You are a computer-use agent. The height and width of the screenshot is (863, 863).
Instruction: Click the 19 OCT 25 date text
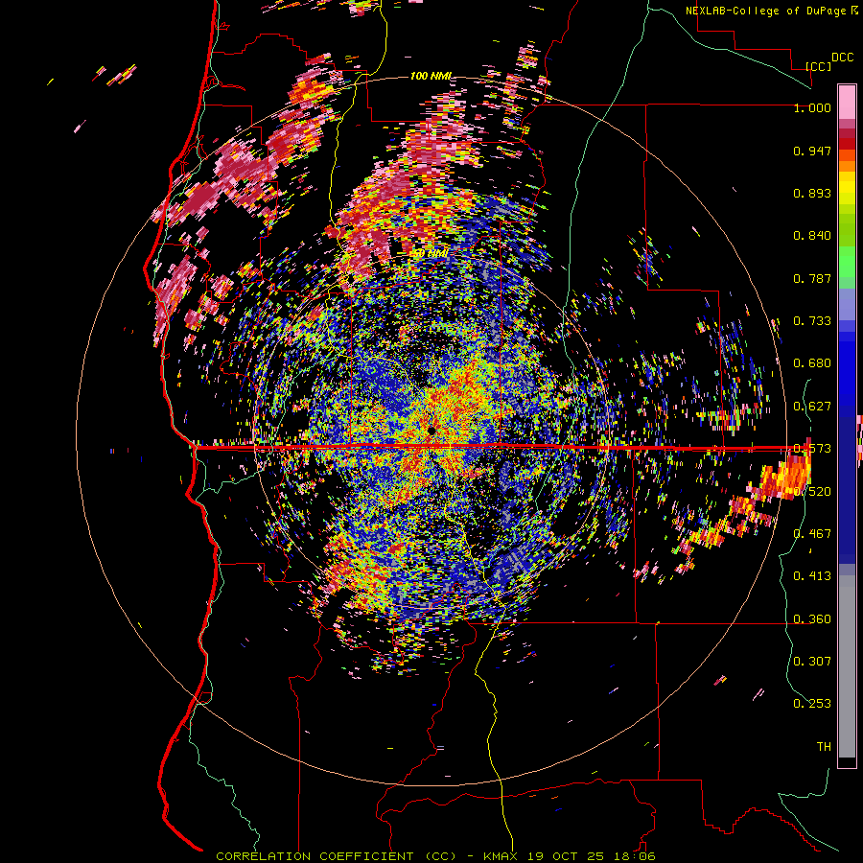565,856
